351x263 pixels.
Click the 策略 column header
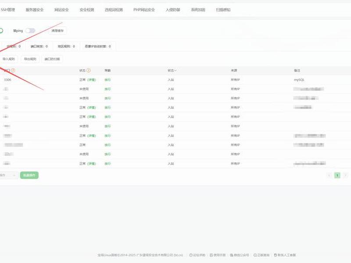(107, 71)
